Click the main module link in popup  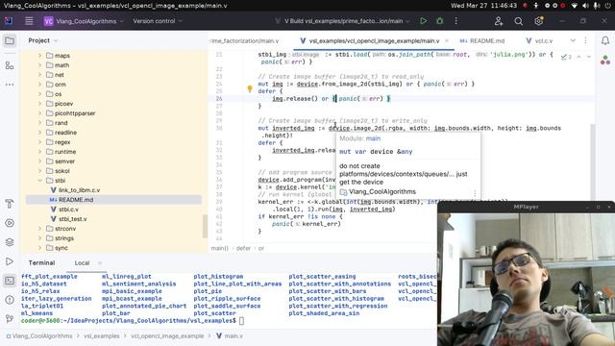[x=373, y=138]
